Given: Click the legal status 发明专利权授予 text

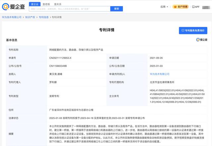Looking at the screenshot, I should 97,118.
